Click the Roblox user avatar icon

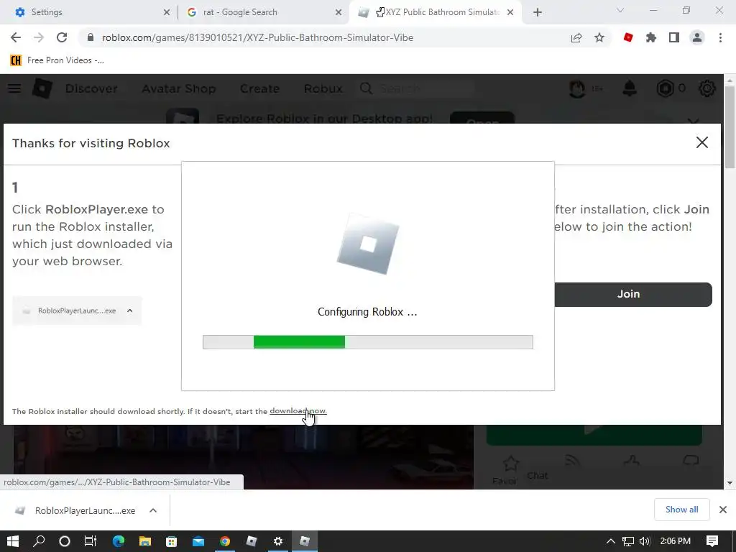[x=577, y=88]
